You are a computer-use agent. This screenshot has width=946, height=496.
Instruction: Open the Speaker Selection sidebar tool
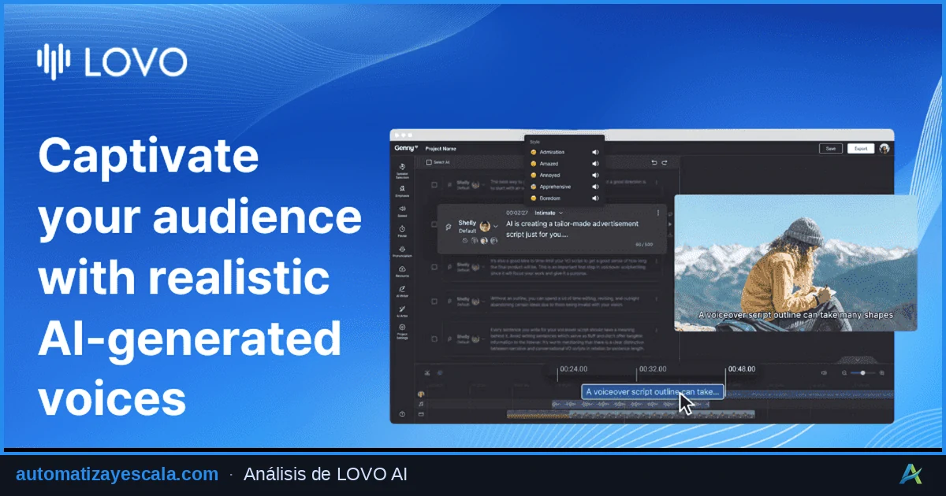click(x=403, y=171)
